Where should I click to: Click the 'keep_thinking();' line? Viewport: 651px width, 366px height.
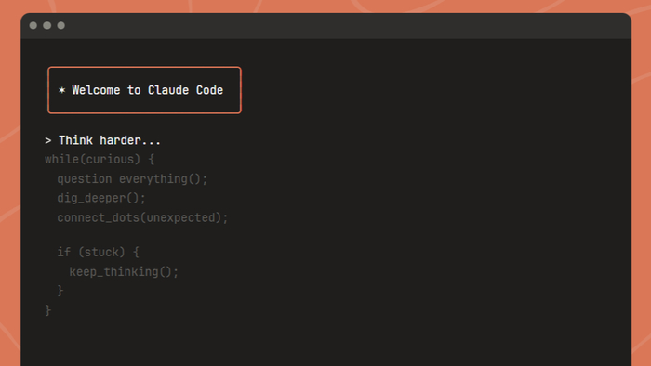[124, 272]
